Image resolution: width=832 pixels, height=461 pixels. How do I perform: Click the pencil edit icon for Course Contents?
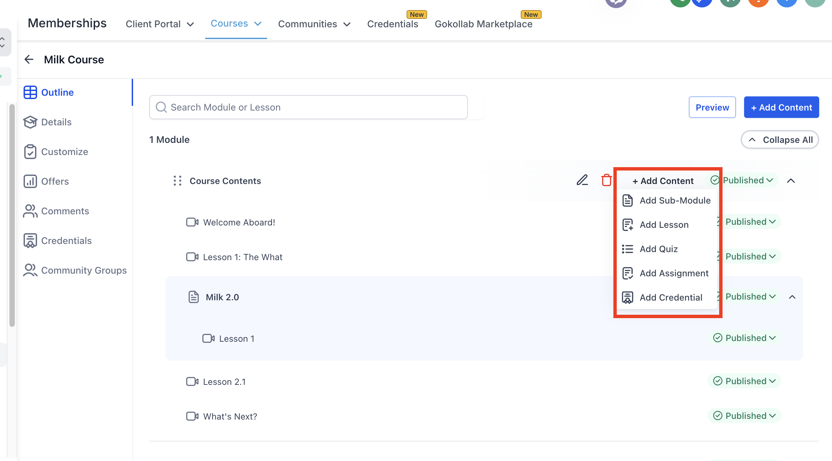582,180
